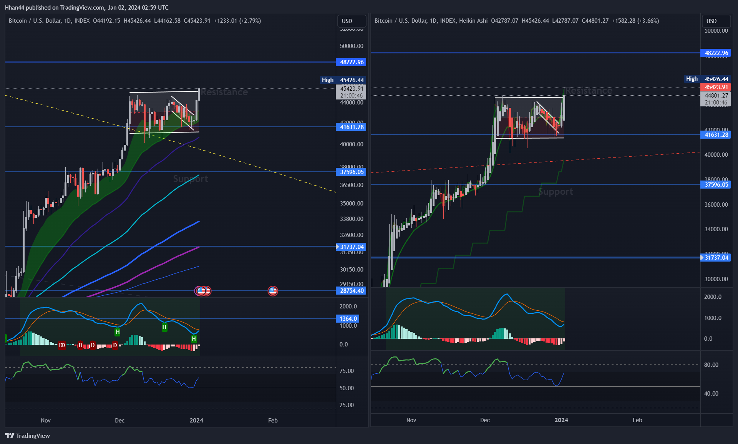Click the Resistance text on the candlestick chart
738x444 pixels.
tap(224, 92)
